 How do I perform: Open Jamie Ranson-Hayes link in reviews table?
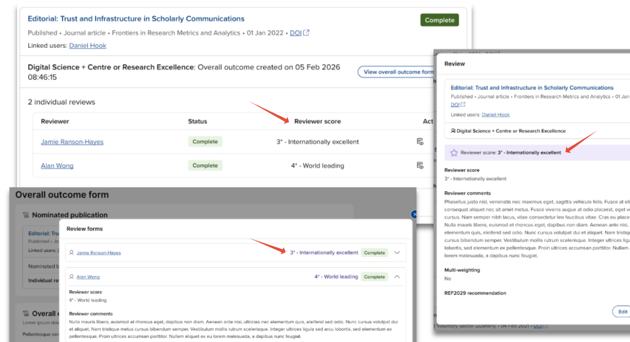(x=72, y=142)
